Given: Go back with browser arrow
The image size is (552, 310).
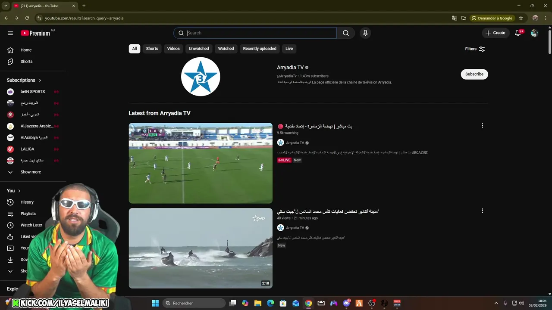Looking at the screenshot, I should coord(6,18).
